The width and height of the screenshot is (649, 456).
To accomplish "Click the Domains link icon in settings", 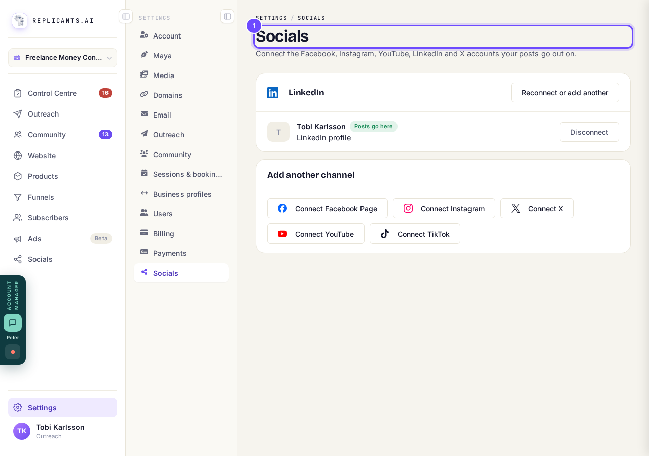I will click(145, 94).
